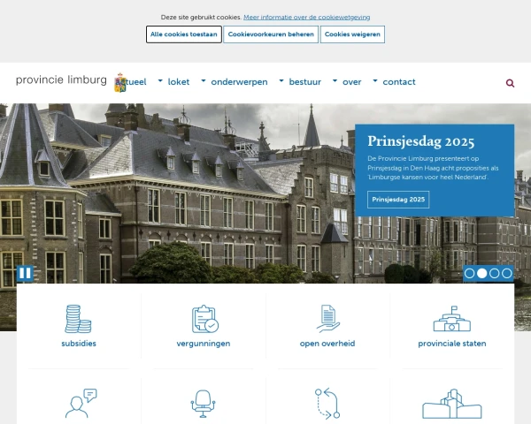Click the Limburg coat of arms icon
This screenshot has height=424, width=531.
click(x=120, y=82)
